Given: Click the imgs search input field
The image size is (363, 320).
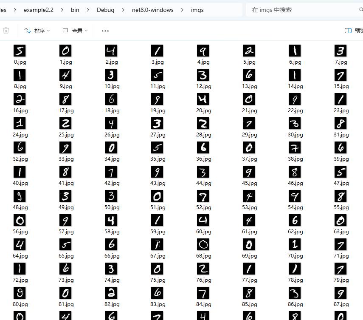Looking at the screenshot, I should [x=303, y=10].
